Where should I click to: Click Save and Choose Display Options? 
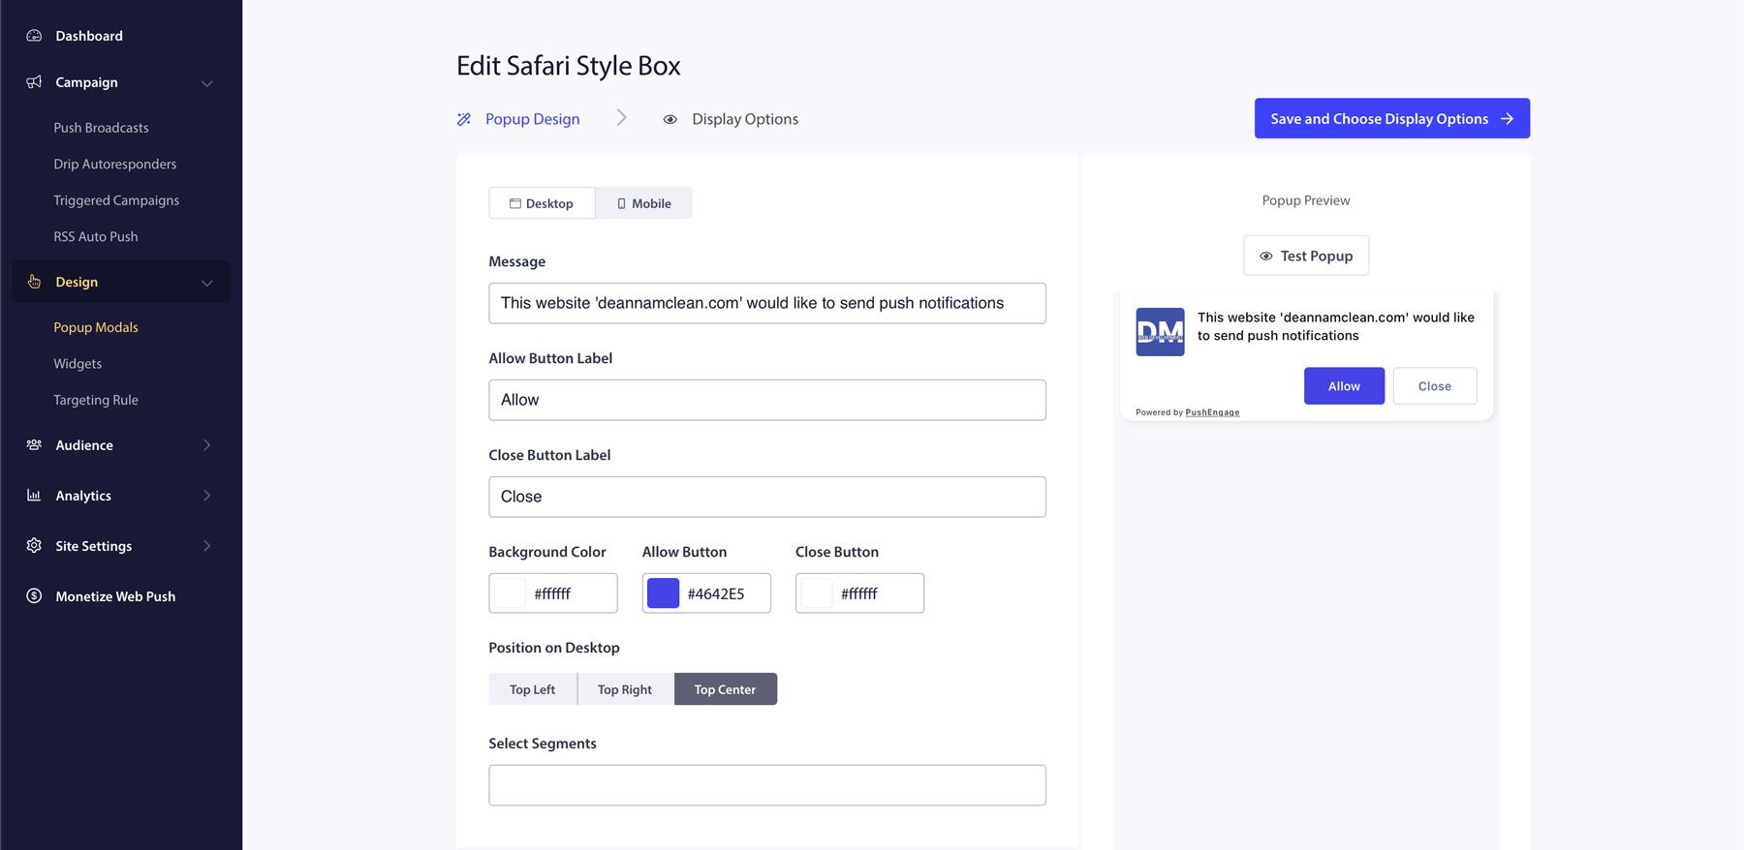[x=1391, y=118]
